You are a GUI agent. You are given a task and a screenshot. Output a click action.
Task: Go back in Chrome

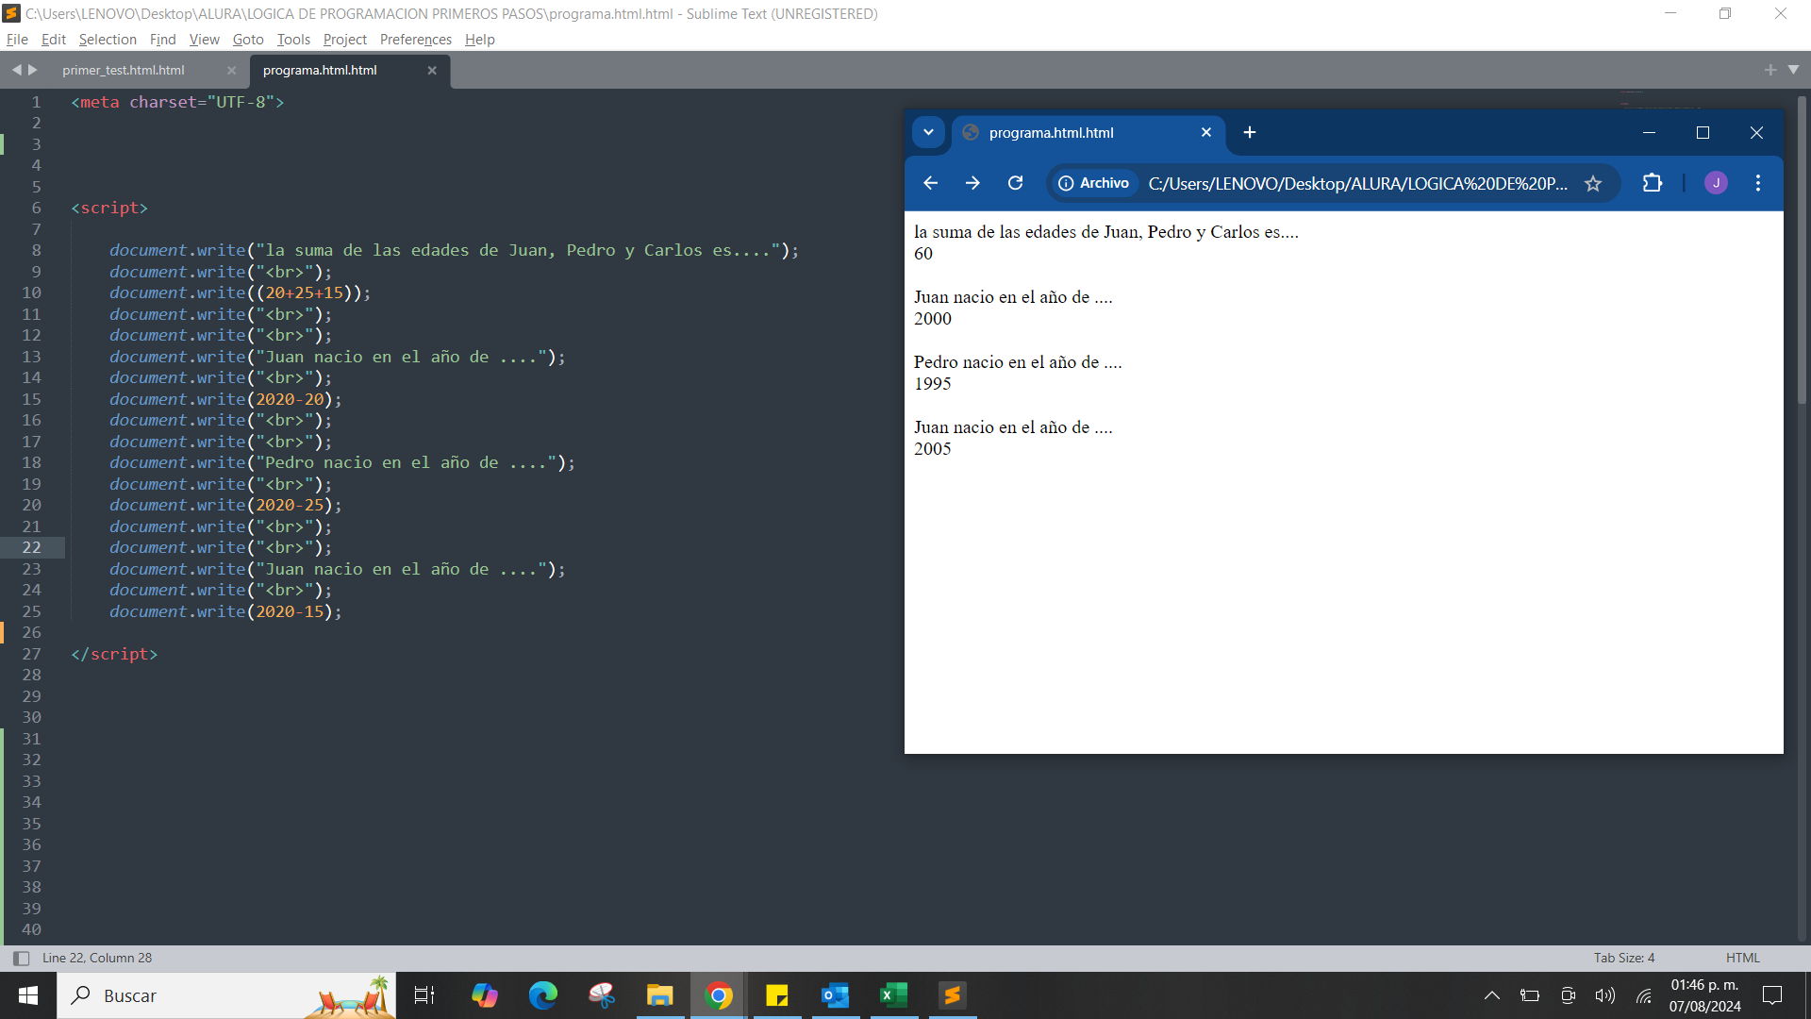tap(930, 183)
